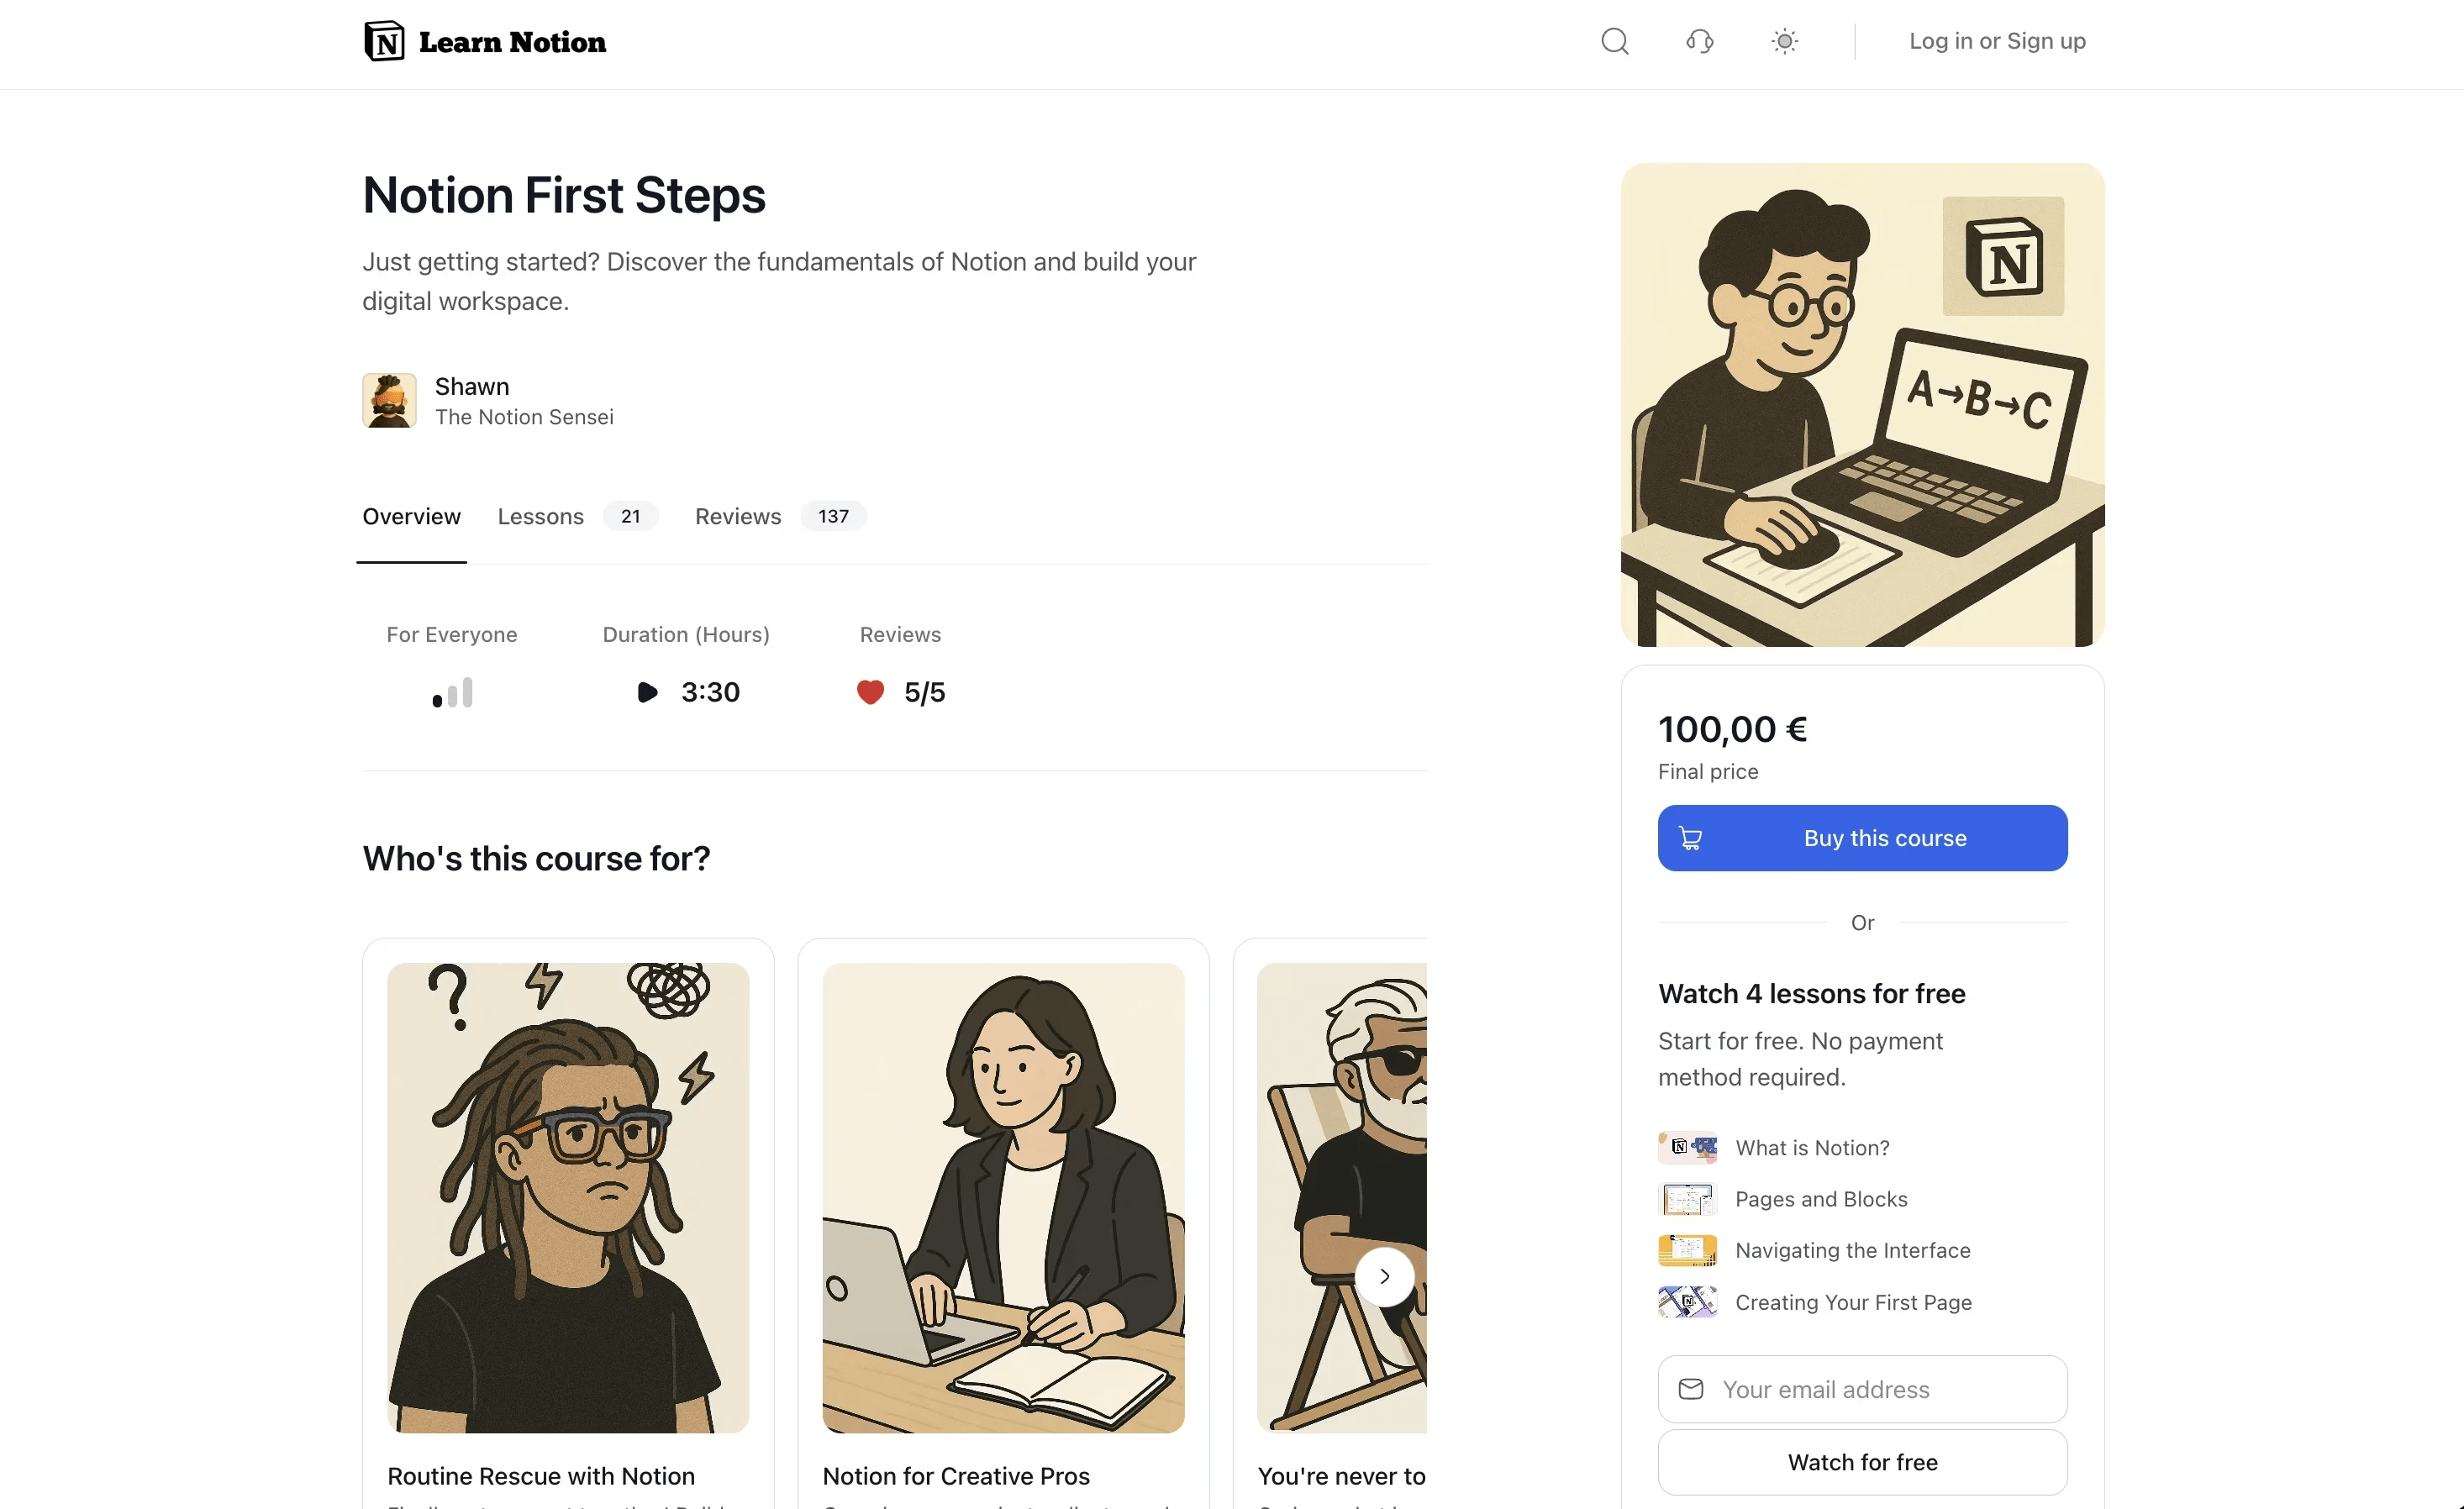Click the search magnifier icon
Viewport: 2464px width, 1509px height.
coord(1614,41)
